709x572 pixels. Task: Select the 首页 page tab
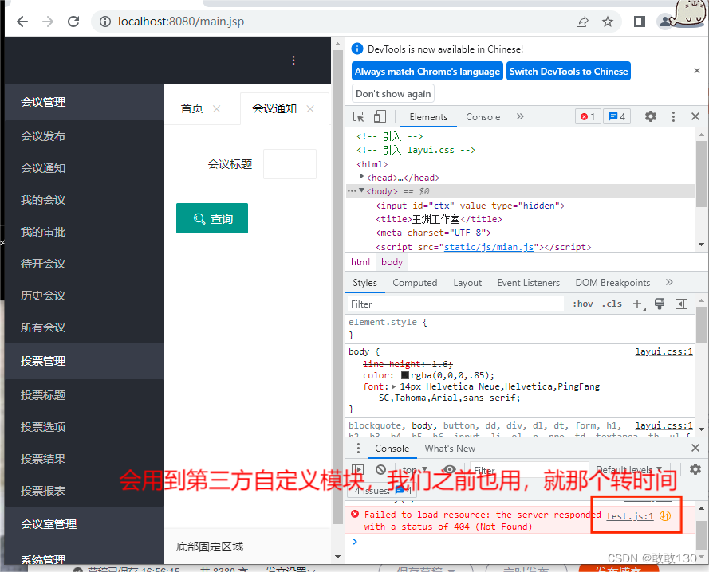[191, 108]
